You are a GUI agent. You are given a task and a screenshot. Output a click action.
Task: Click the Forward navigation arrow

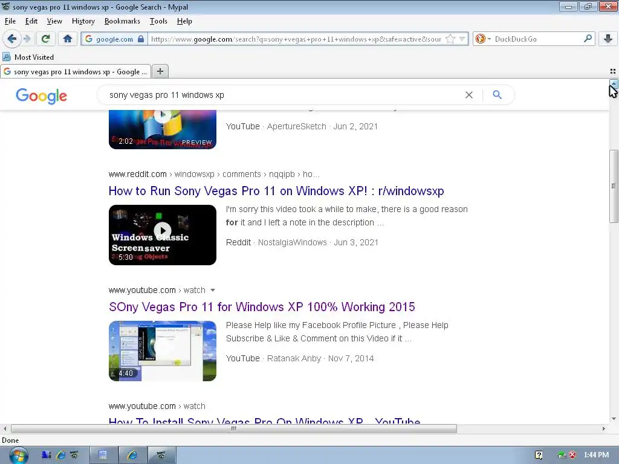[27, 39]
